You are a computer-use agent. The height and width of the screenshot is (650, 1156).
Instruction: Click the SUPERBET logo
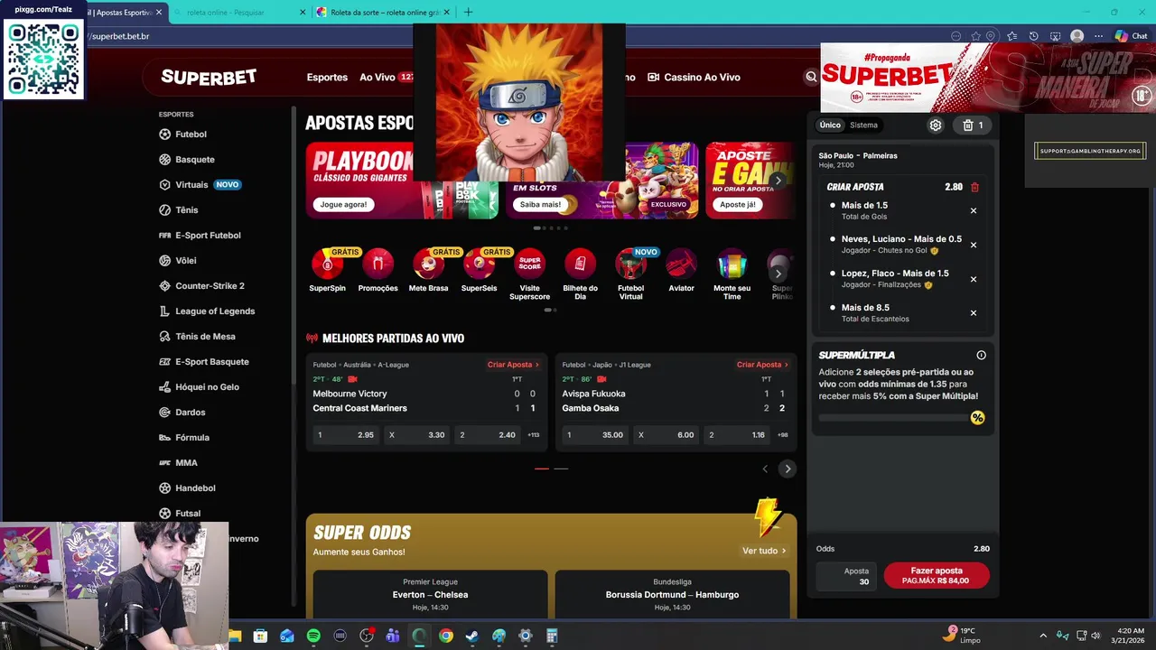(209, 77)
